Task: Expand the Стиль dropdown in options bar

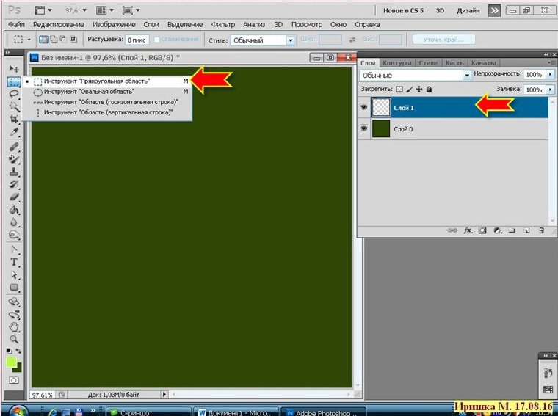Action: pos(291,40)
